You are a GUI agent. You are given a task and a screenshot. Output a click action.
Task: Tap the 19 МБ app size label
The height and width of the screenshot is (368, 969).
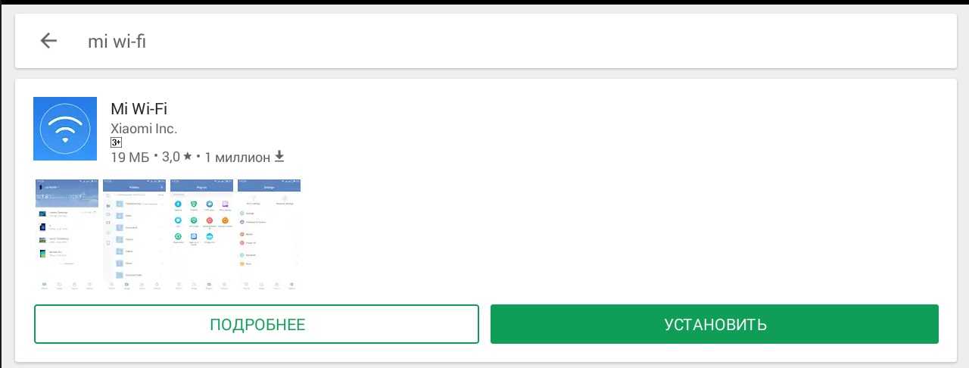click(130, 157)
